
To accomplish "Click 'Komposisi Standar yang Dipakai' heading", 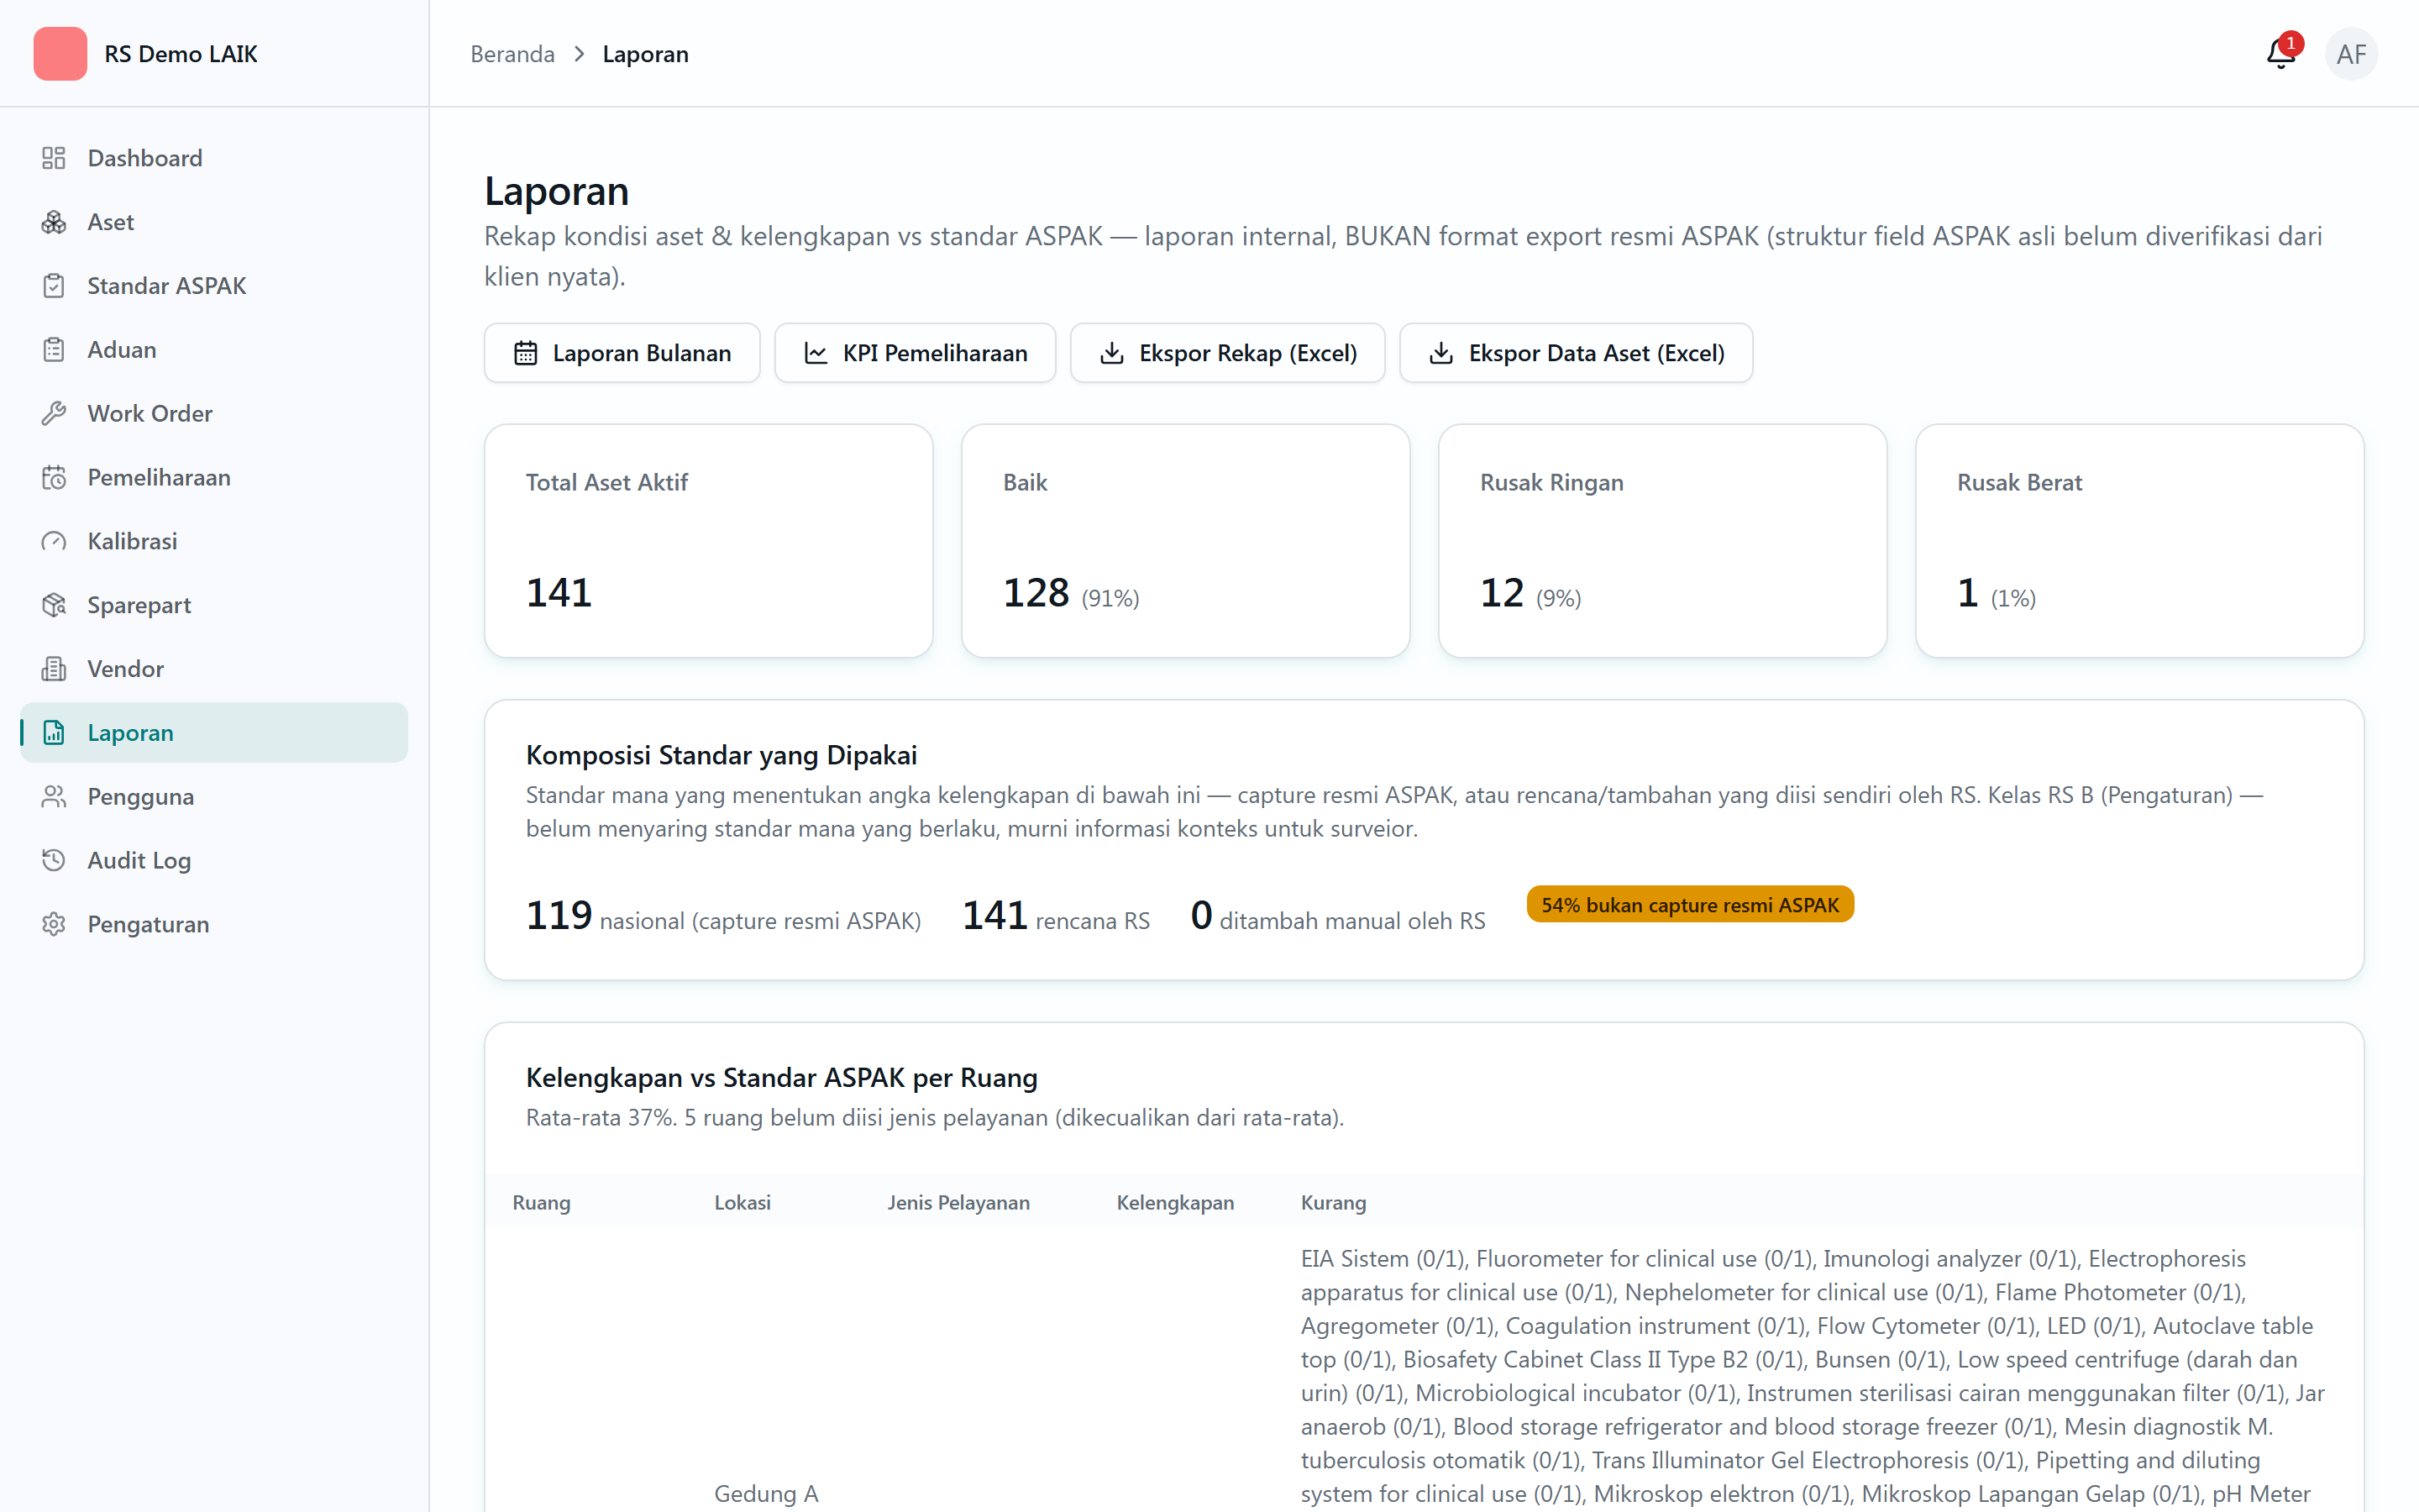I will point(721,755).
